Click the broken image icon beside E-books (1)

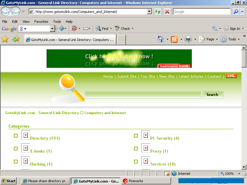(x=26, y=148)
